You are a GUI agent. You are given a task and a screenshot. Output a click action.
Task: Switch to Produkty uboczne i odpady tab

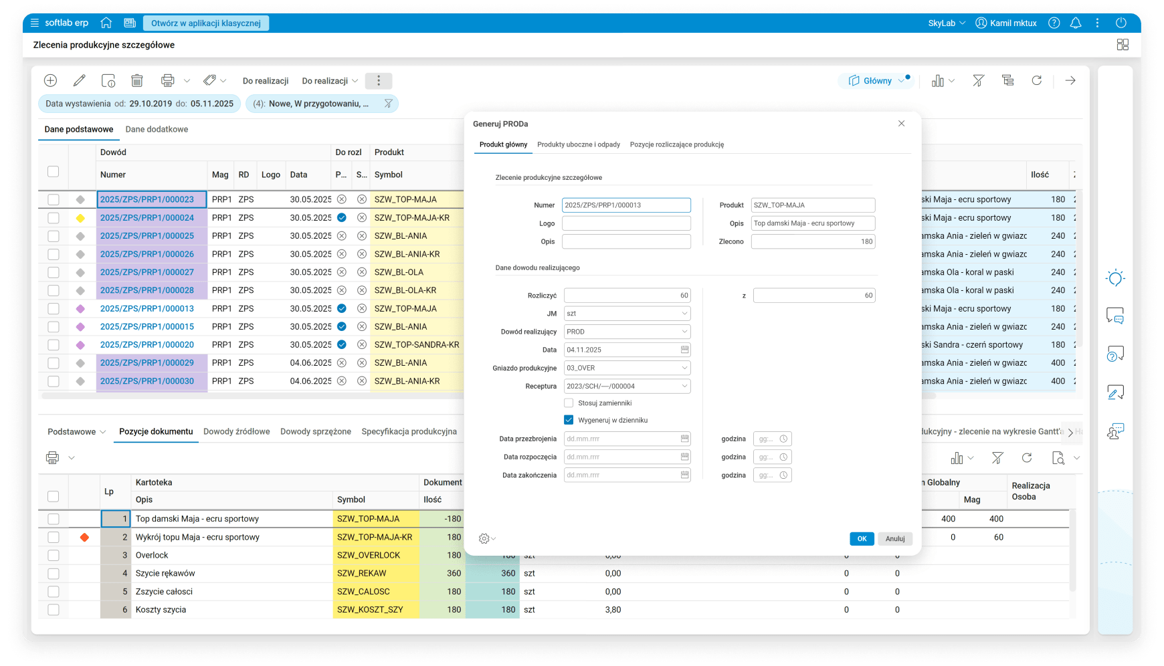578,144
